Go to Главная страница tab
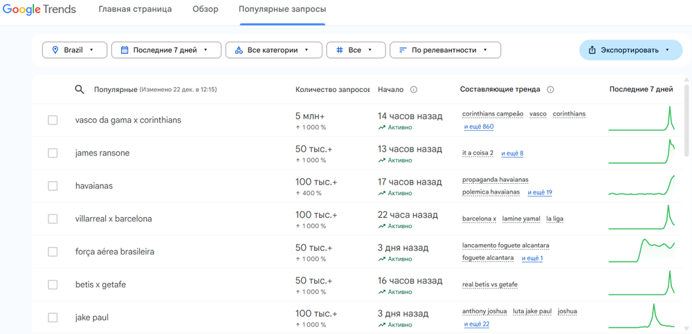The height and width of the screenshot is (334, 692). tap(135, 9)
